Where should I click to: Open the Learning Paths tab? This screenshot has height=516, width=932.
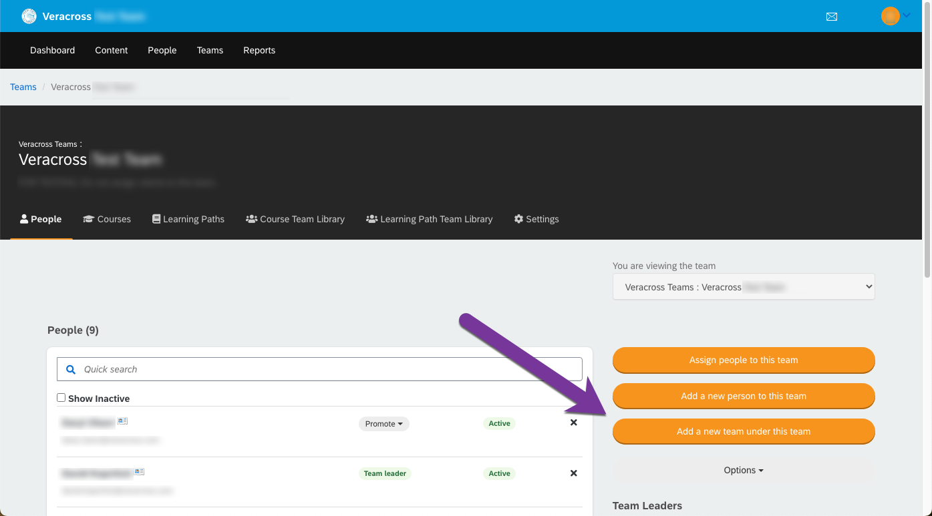(x=188, y=219)
